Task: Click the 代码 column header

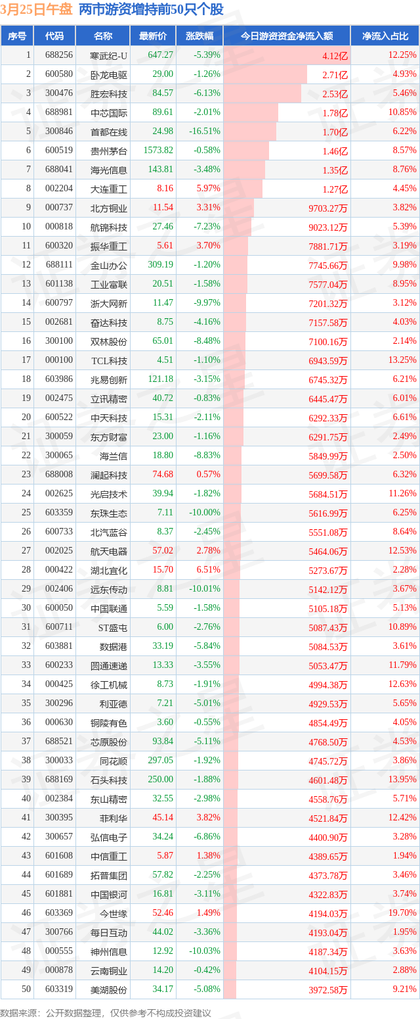Action: coord(54,36)
